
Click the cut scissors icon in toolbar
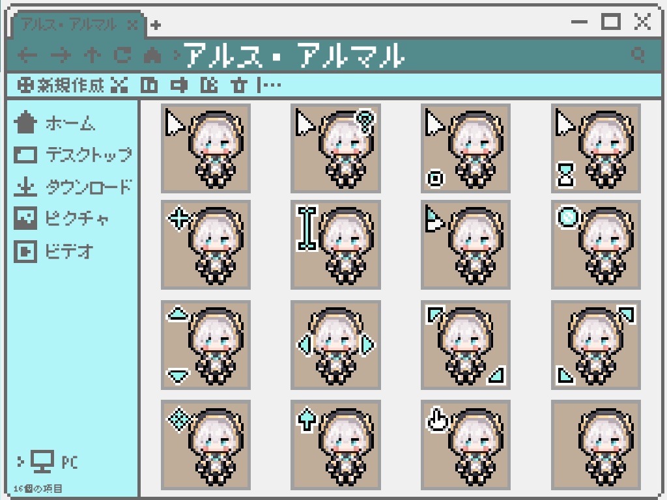coord(119,85)
